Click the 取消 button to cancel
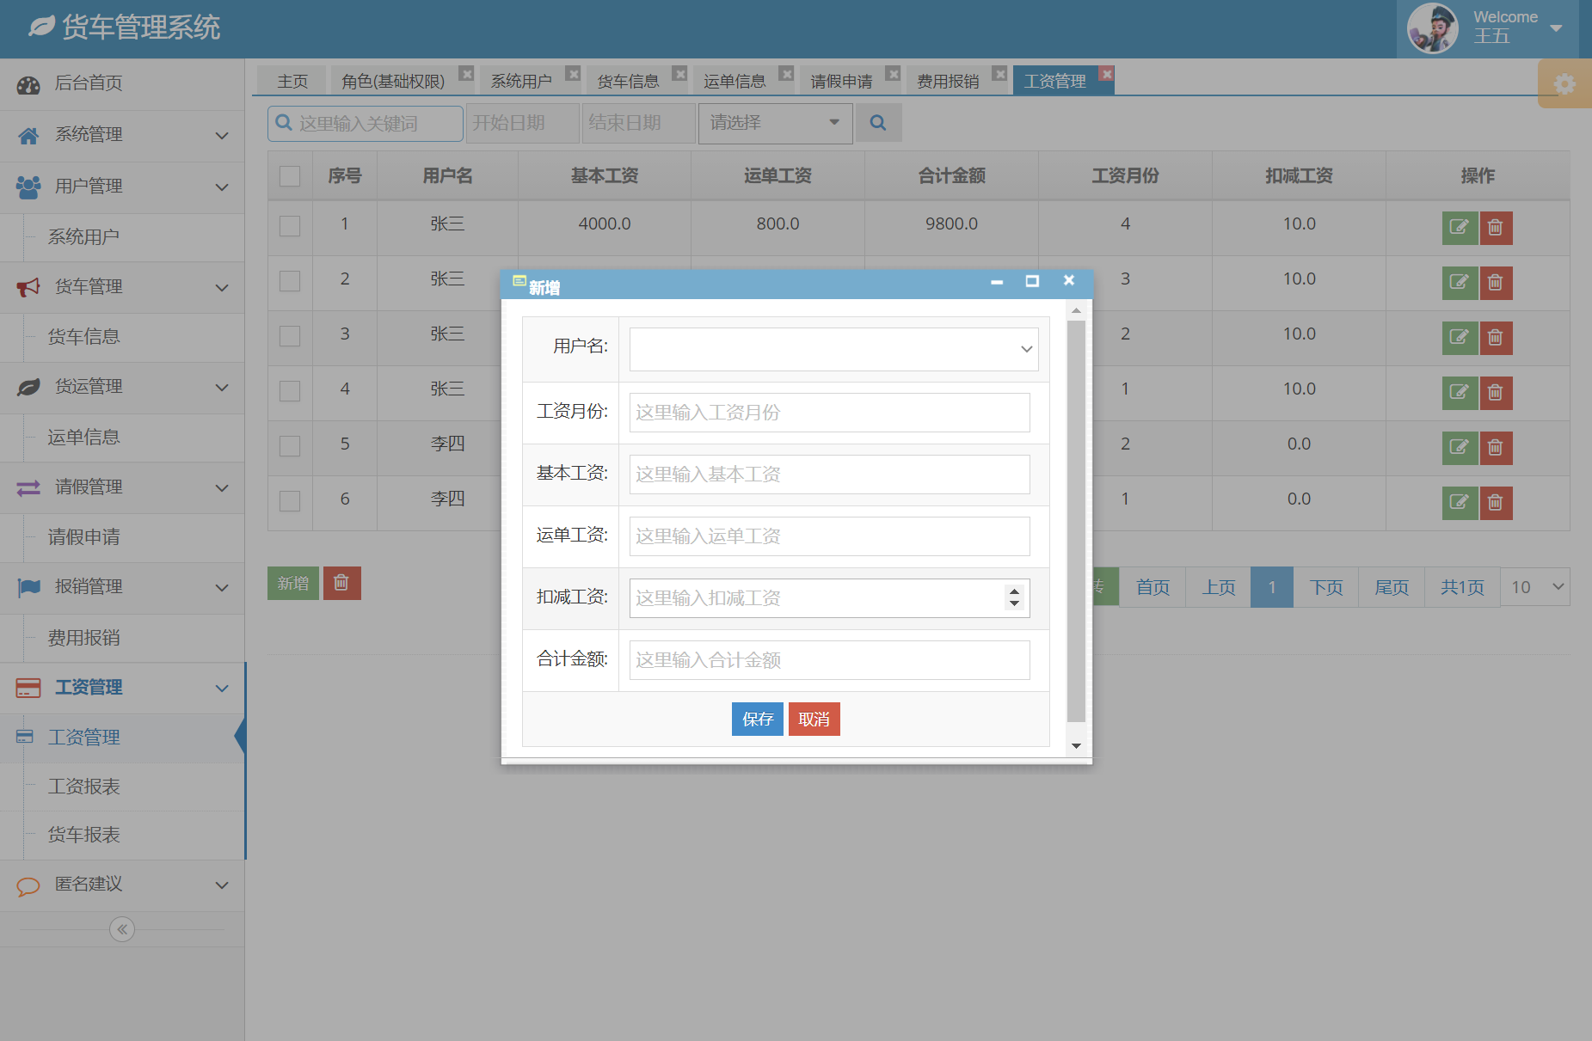The image size is (1592, 1041). point(814,720)
